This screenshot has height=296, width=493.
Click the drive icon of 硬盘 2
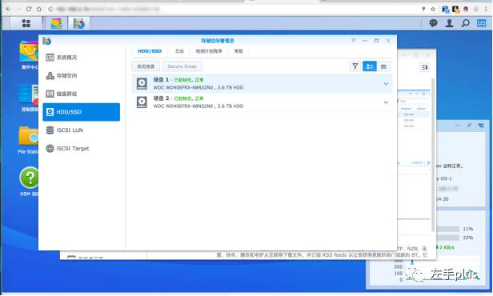(142, 102)
